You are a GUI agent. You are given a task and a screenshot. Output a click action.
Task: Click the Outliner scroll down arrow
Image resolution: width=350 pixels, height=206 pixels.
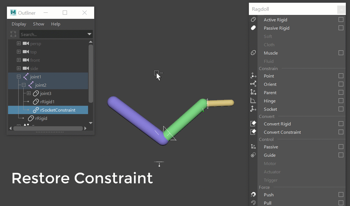91,123
